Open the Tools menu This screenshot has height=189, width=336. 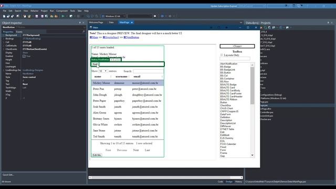pos(72,10)
